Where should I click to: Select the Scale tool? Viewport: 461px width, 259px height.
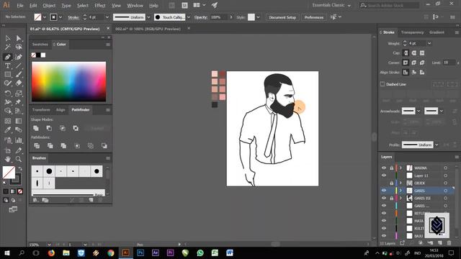pos(19,94)
